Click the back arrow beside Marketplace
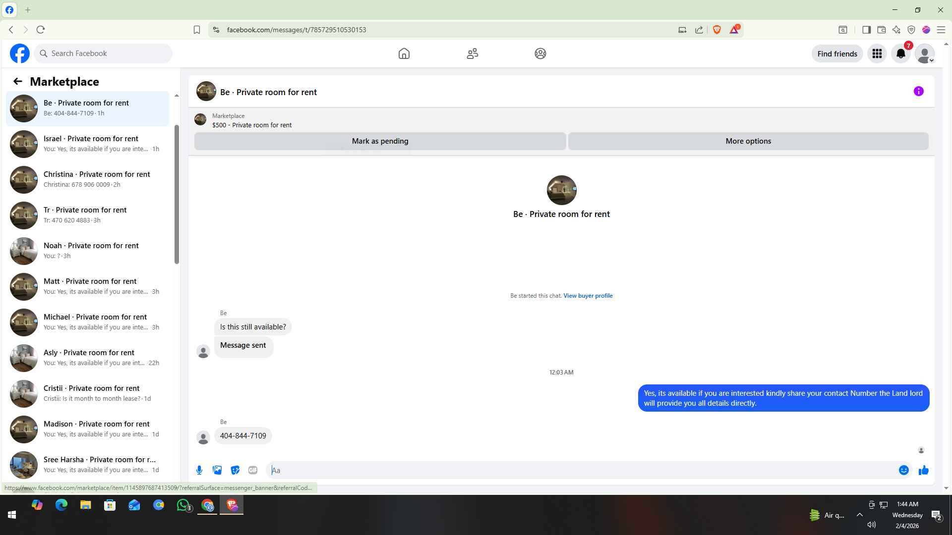 (x=18, y=81)
